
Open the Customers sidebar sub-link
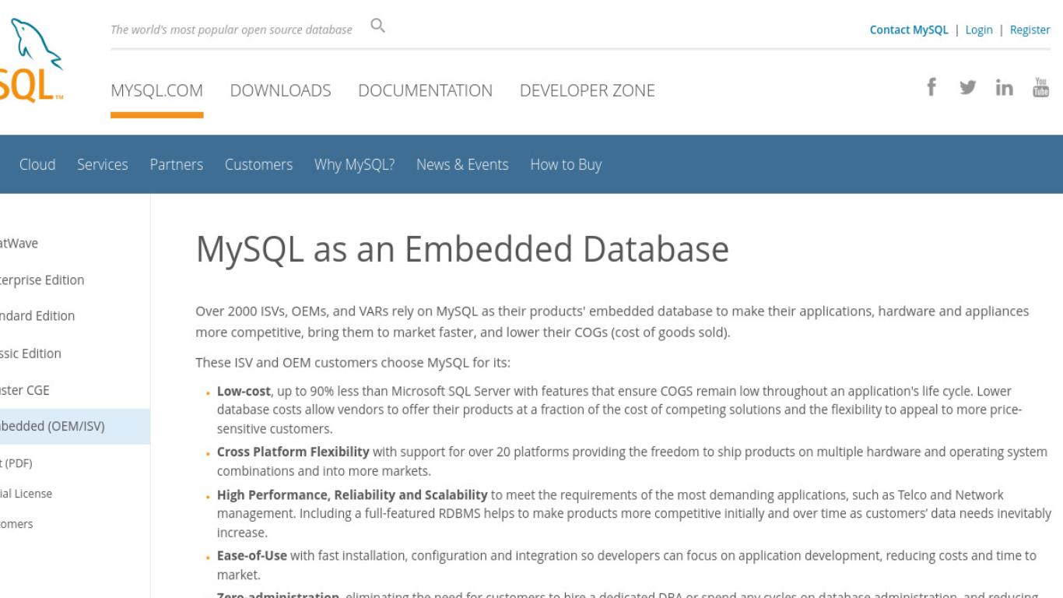tap(16, 524)
